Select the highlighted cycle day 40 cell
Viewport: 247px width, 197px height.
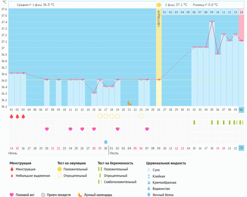tap(241, 110)
